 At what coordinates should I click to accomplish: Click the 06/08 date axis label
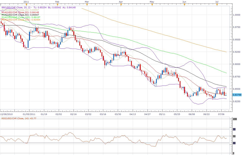pos(192,114)
